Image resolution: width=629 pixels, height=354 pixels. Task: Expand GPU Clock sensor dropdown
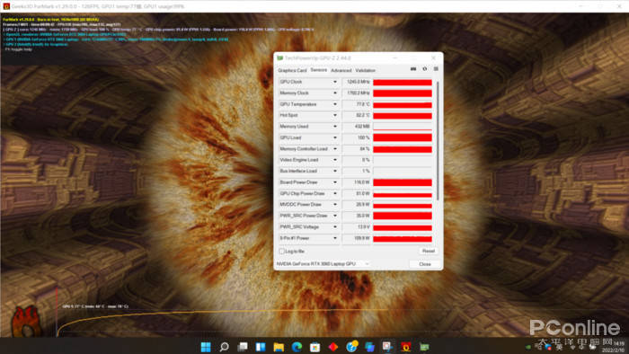point(335,82)
